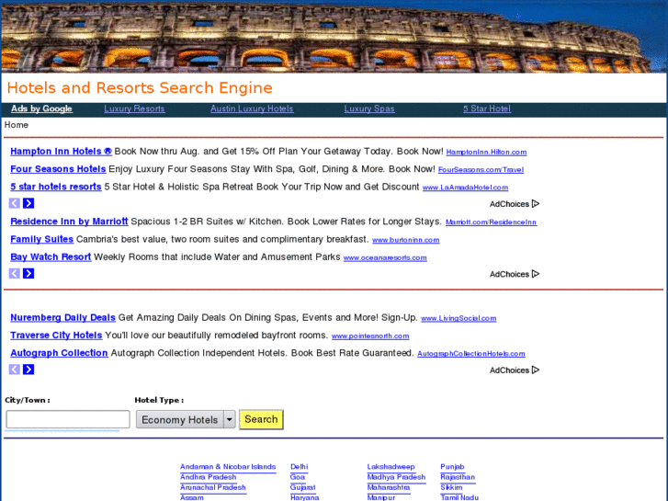
Task: Visit AutographCollectionHotels.com URL link
Action: [x=471, y=354]
